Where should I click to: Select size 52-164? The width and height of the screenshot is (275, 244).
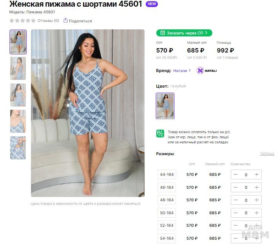click(x=166, y=226)
